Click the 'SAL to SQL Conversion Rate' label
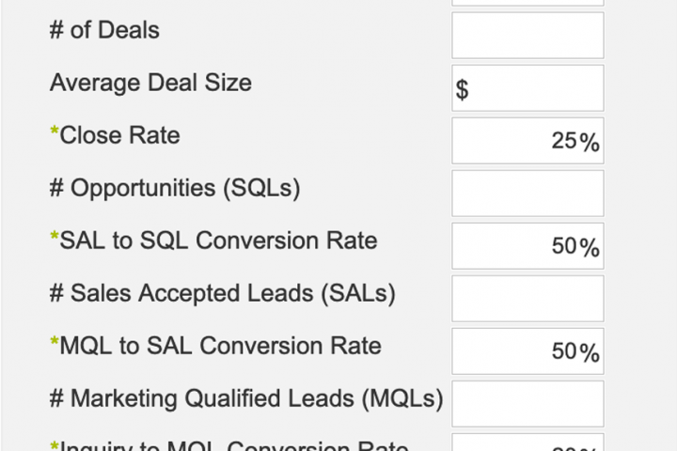The width and height of the screenshot is (677, 451). pyautogui.click(x=218, y=241)
